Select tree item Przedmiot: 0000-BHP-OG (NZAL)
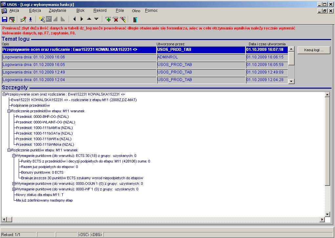 [43, 117]
